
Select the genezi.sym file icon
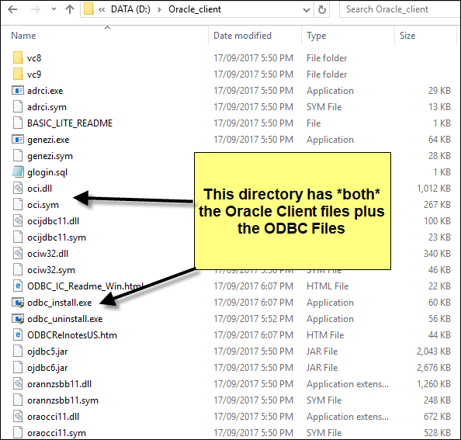point(18,155)
